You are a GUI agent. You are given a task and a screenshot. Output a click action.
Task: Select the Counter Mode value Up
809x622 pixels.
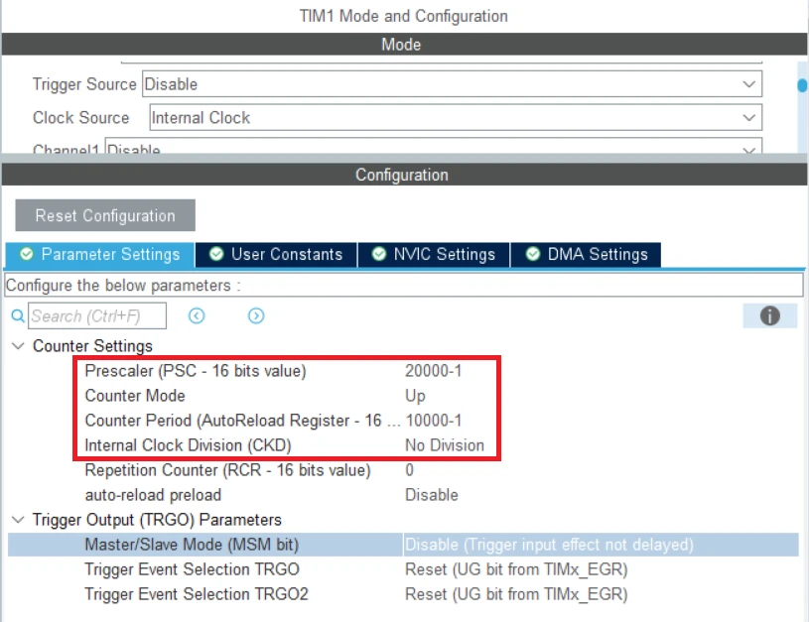[x=415, y=396]
